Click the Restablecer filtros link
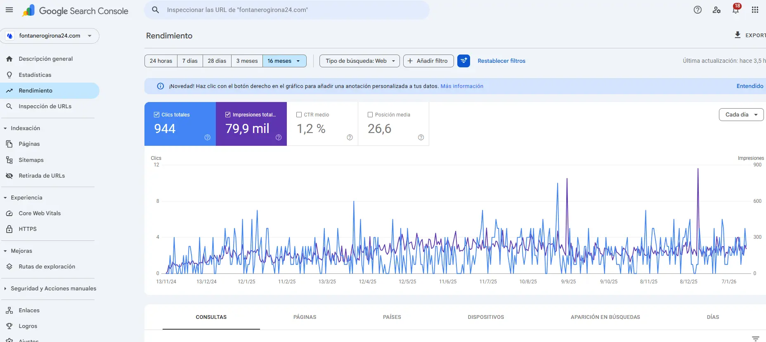The image size is (766, 342). coord(501,61)
